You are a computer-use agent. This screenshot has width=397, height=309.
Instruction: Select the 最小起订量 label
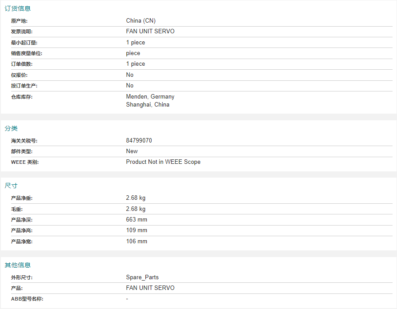tap(24, 43)
